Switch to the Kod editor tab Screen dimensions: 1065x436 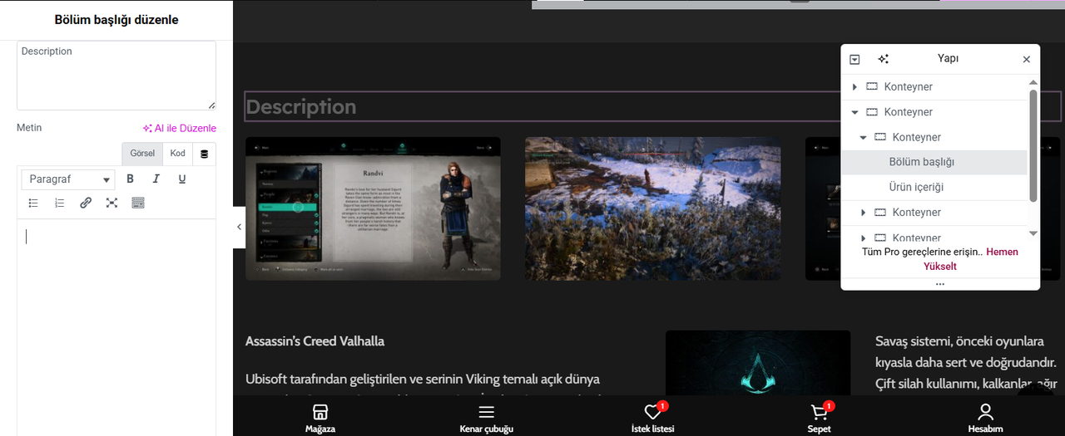pyautogui.click(x=178, y=154)
